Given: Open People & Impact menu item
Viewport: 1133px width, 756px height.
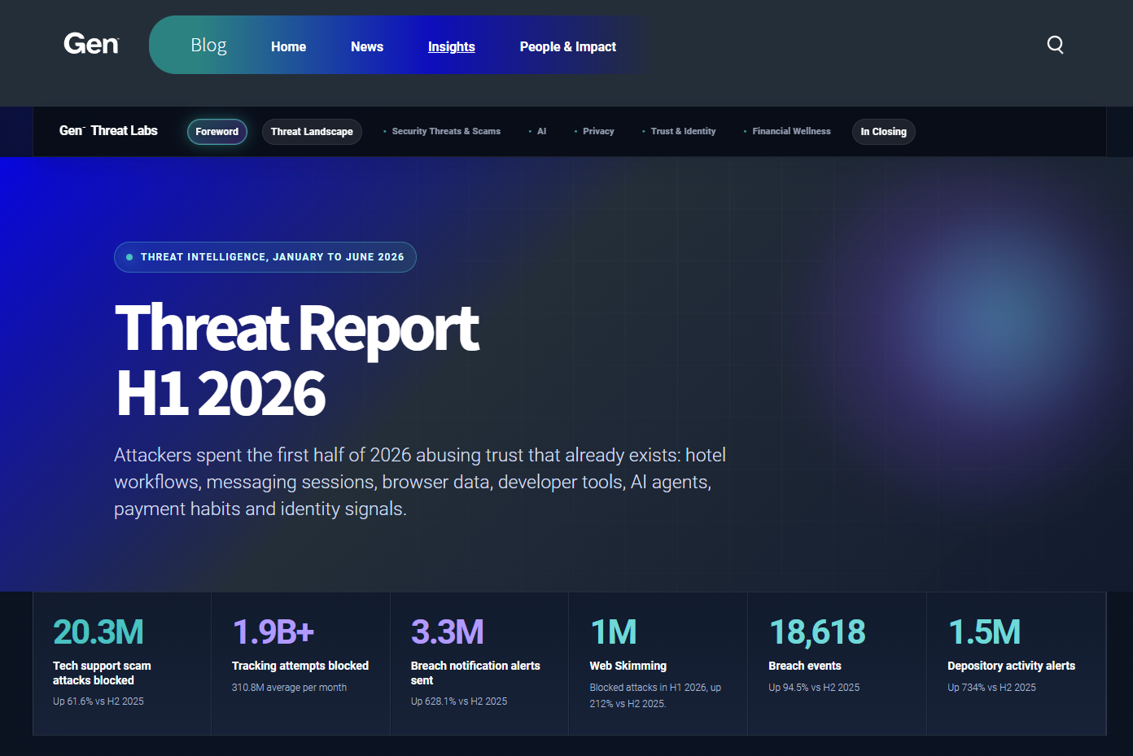Looking at the screenshot, I should tap(568, 47).
